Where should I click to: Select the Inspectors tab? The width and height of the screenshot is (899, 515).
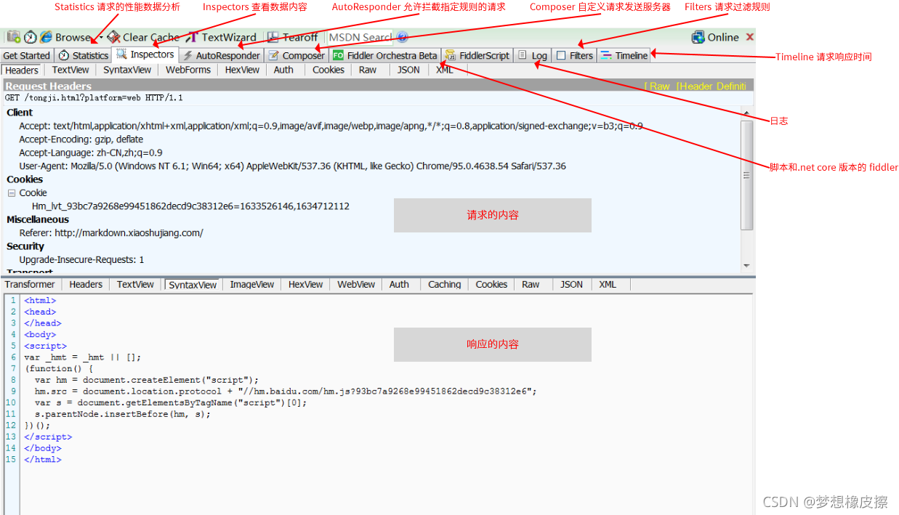(145, 54)
